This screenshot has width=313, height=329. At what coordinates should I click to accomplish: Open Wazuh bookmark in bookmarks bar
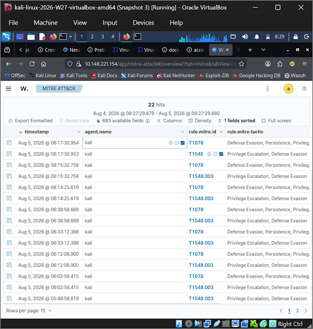coord(295,76)
